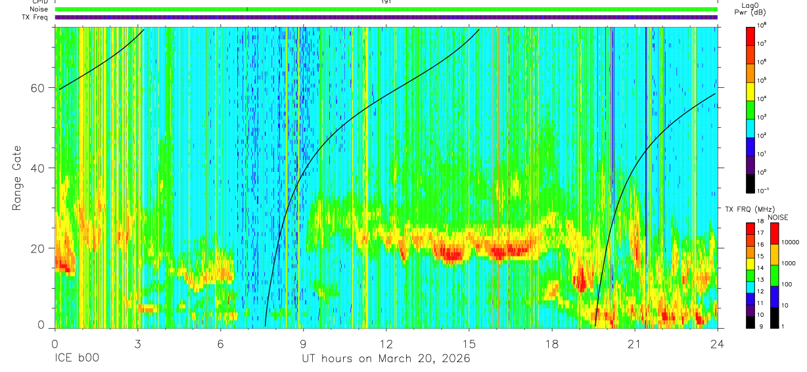Click the purple TX Freq strip above the plot
Screen dimensions: 807x372
tap(386, 17)
